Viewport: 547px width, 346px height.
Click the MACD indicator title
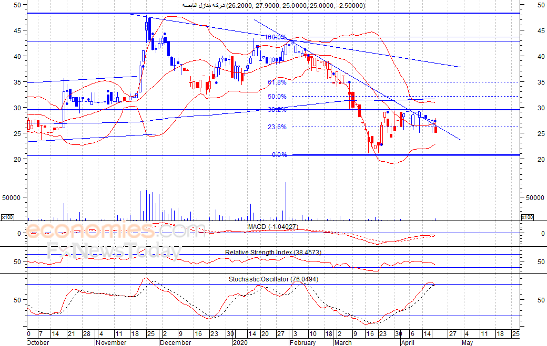(273, 227)
